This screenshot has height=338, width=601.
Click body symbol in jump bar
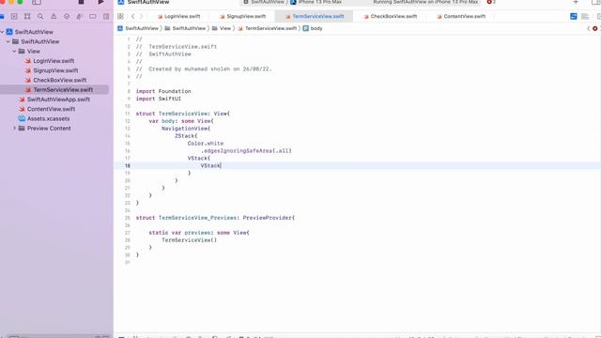(x=313, y=28)
